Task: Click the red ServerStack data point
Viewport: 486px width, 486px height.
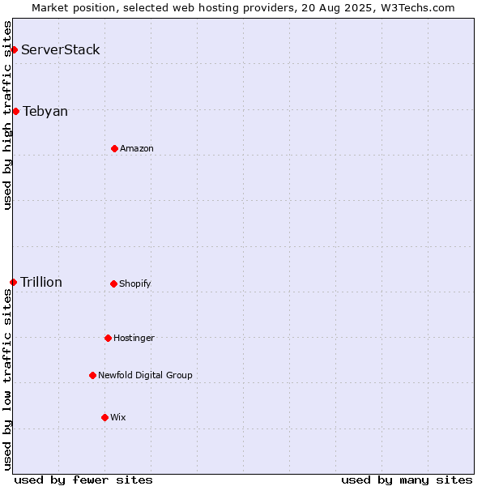Action: (x=15, y=49)
